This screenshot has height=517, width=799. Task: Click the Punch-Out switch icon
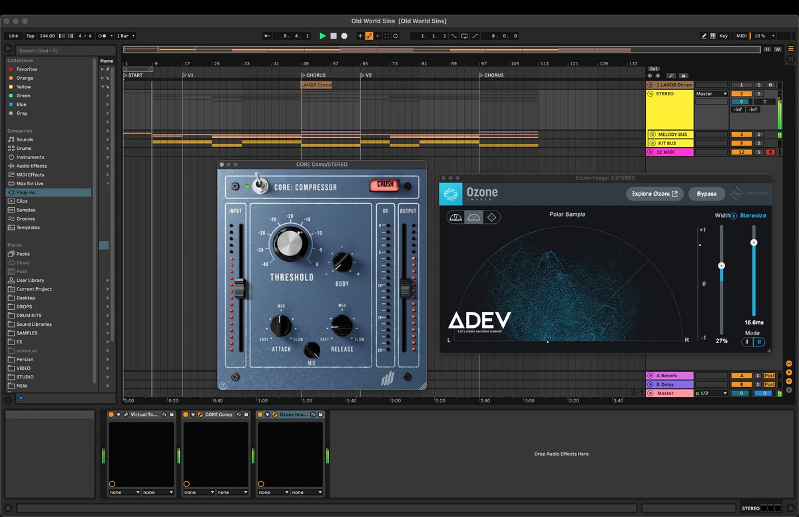[475, 36]
